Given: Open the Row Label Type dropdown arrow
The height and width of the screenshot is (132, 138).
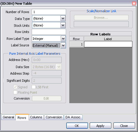Looking at the screenshot, I should tap(63, 39).
